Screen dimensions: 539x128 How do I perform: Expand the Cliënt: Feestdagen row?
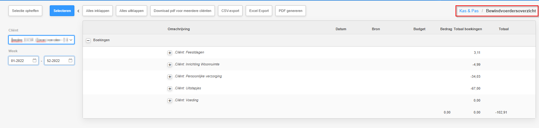170,53
